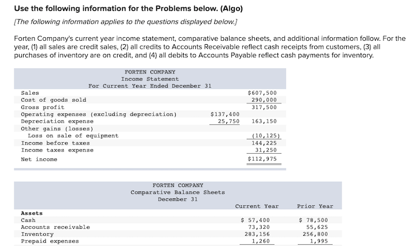Screen dimensions: 414x246
Task: Select prepaid expenses value 1,260
Action: 261,241
